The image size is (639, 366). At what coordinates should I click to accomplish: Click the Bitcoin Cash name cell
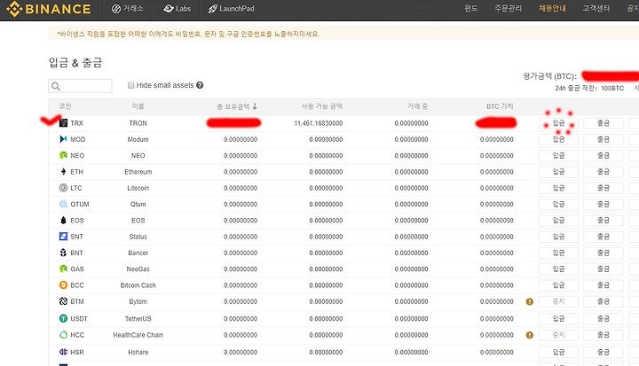point(138,285)
